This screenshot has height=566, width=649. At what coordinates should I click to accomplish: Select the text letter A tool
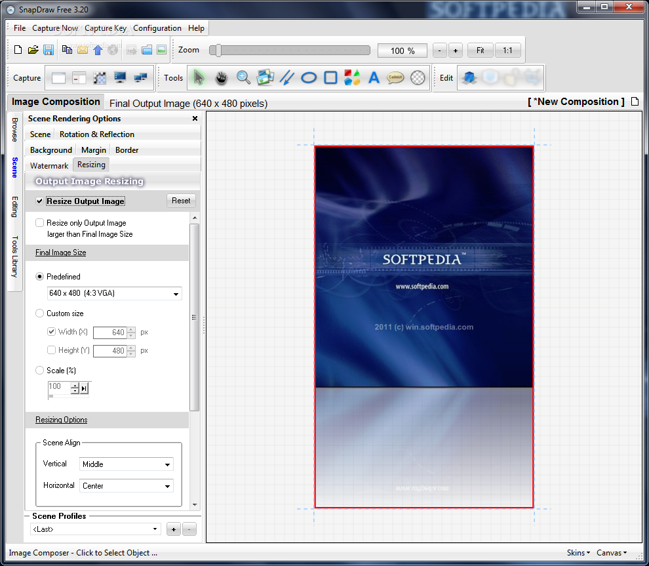[374, 77]
